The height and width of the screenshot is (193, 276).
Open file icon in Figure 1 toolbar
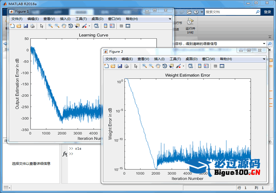(19, 26)
